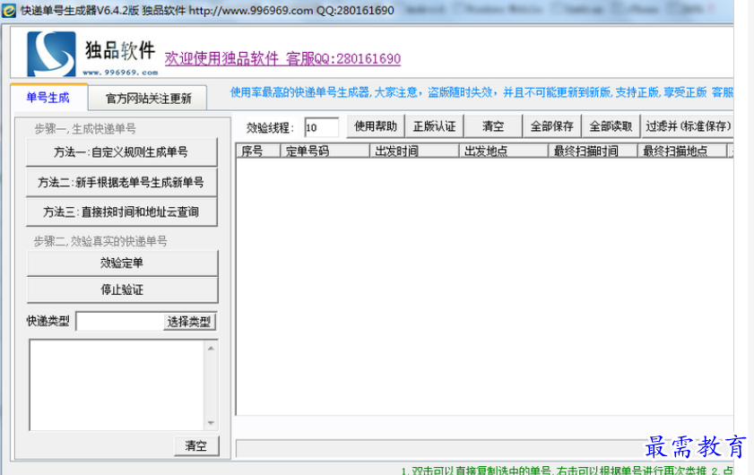Click the 停止验证 button
Viewport: 754px width, 475px height.
(x=122, y=289)
